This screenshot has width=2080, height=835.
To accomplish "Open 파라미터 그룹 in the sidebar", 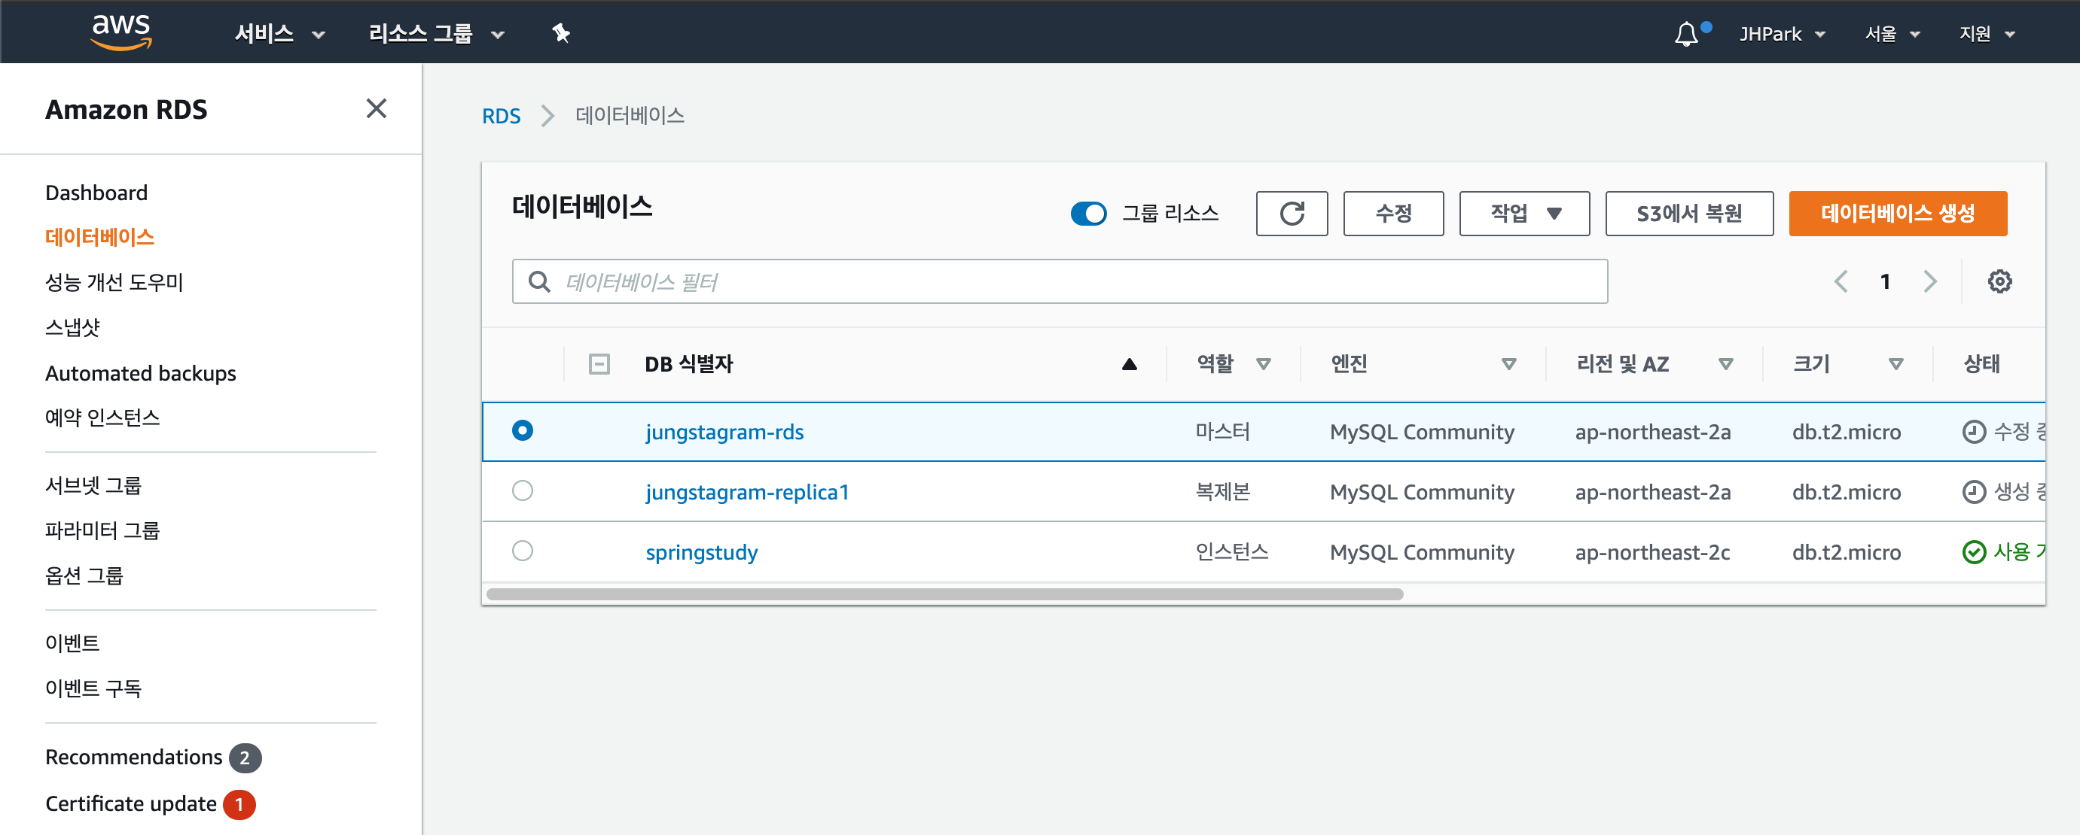I will [102, 530].
